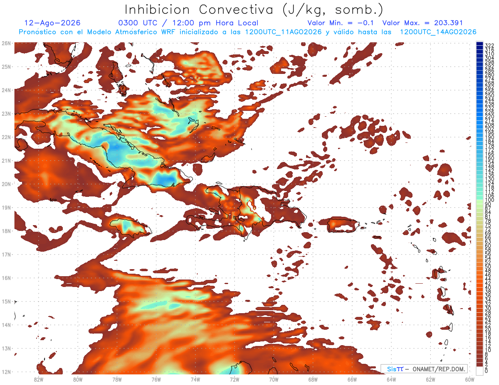Click the 15N latitude label
The width and height of the screenshot is (499, 385).
[6, 302]
